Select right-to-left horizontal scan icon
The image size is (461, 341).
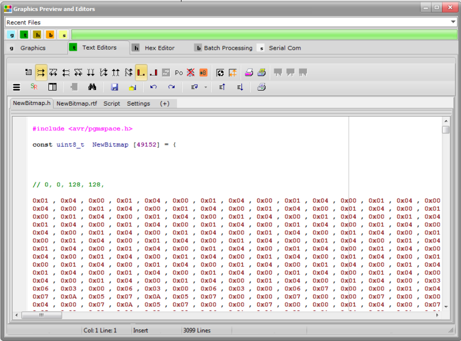pyautogui.click(x=66, y=73)
